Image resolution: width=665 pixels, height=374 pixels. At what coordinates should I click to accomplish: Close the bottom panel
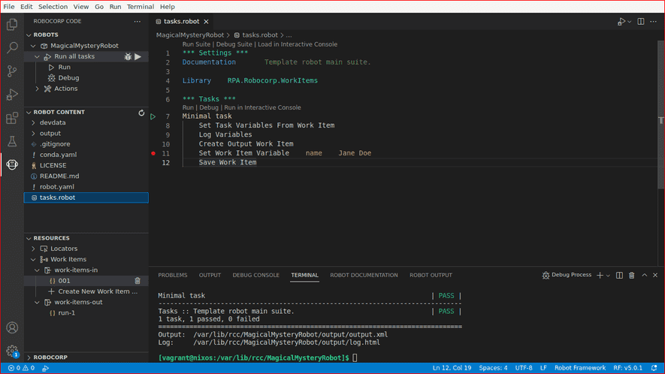[x=655, y=275]
